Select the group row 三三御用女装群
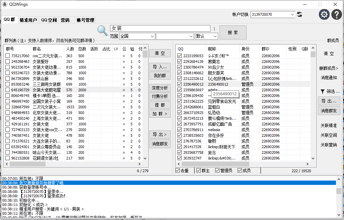This screenshot has height=220, width=344. (x=74, y=84)
